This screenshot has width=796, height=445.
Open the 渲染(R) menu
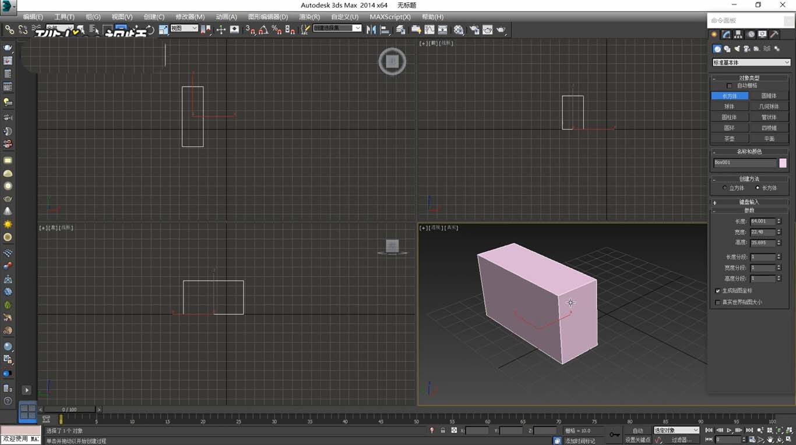coord(309,17)
